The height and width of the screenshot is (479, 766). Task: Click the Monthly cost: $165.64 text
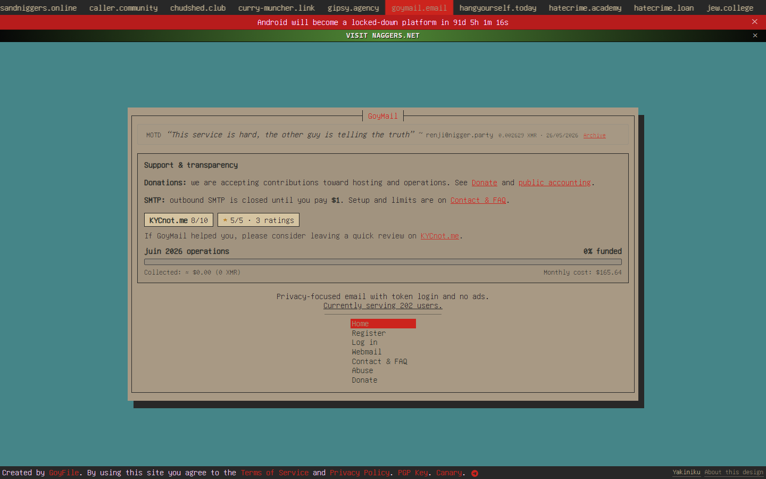[582, 272]
